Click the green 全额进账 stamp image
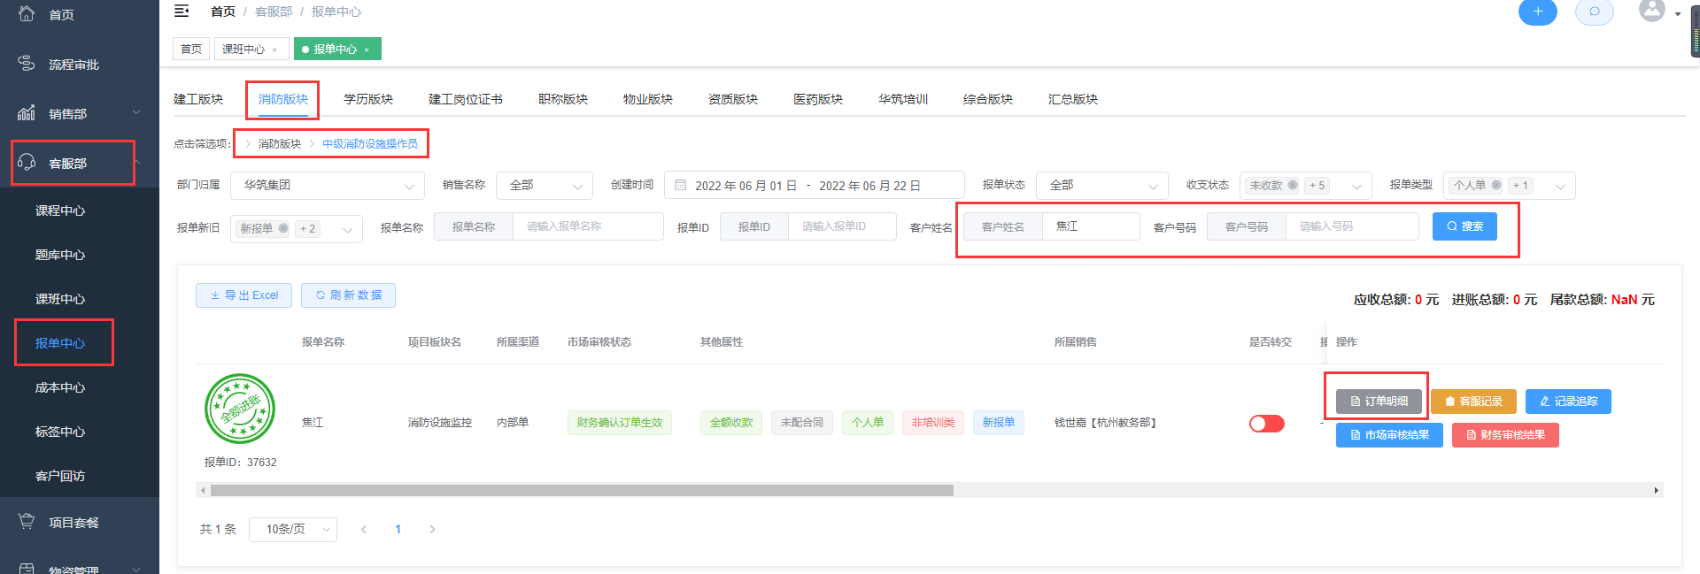The height and width of the screenshot is (574, 1700). point(240,409)
